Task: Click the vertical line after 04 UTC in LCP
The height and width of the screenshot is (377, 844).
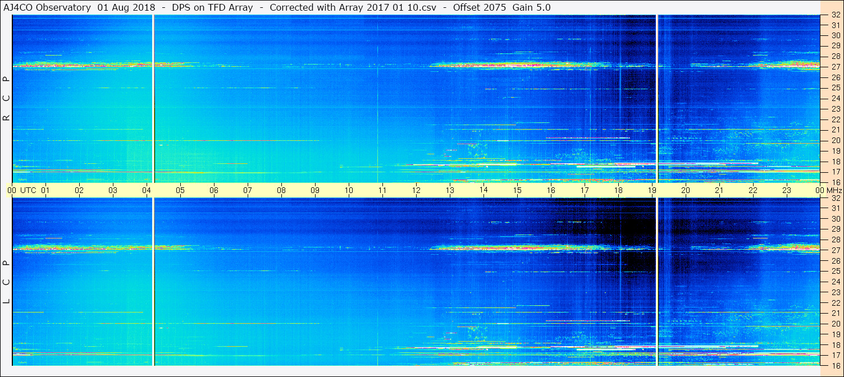Action: click(x=153, y=282)
